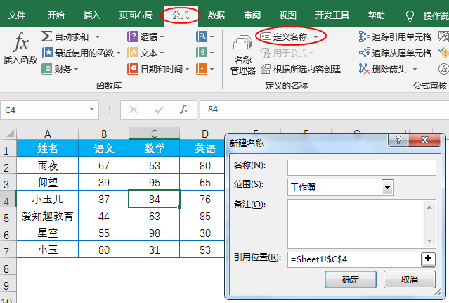449x303 pixels.
Task: Switch to the View (视图) tab
Action: (x=288, y=15)
